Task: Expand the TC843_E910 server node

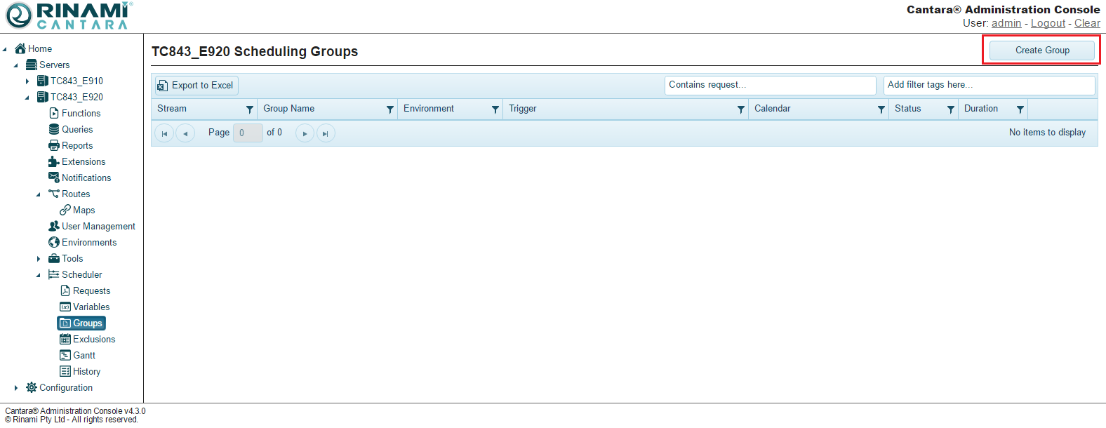Action: pyautogui.click(x=27, y=81)
